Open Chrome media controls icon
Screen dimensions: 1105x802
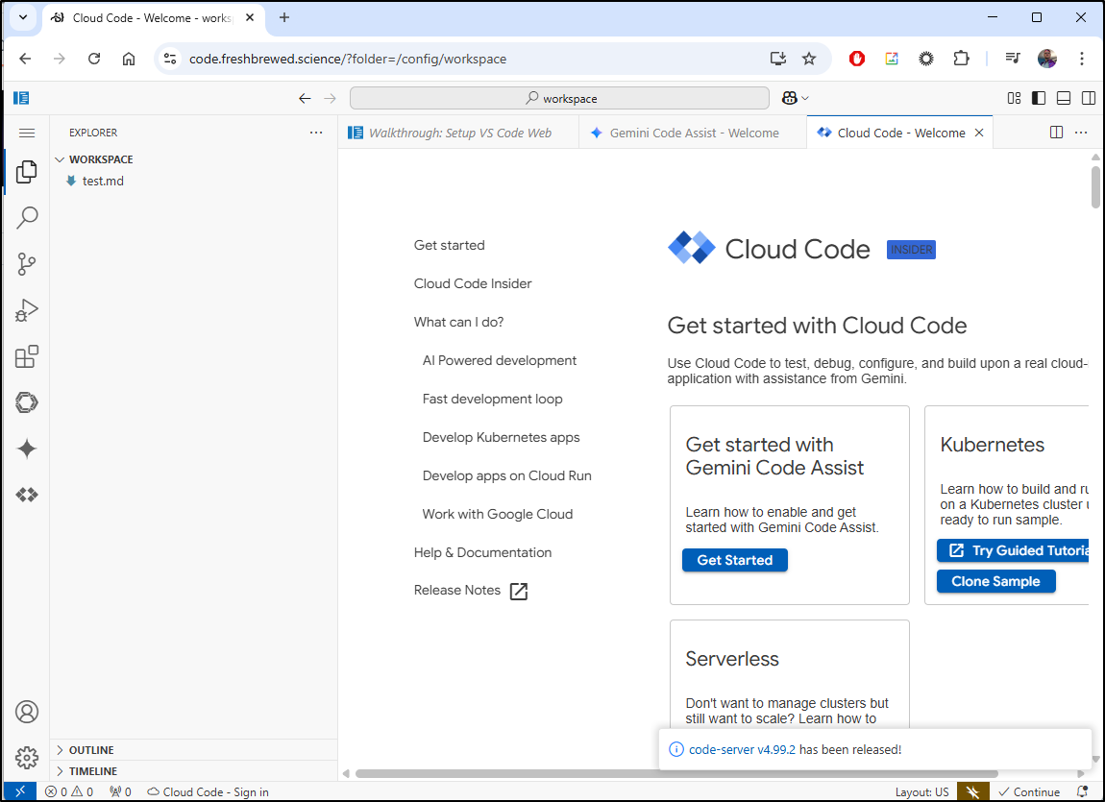[x=1013, y=60]
